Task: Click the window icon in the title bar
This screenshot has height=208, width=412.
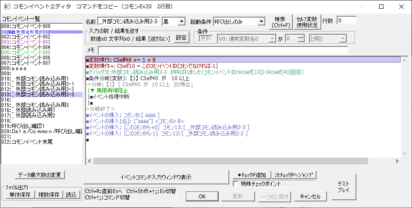Action: 7,7
